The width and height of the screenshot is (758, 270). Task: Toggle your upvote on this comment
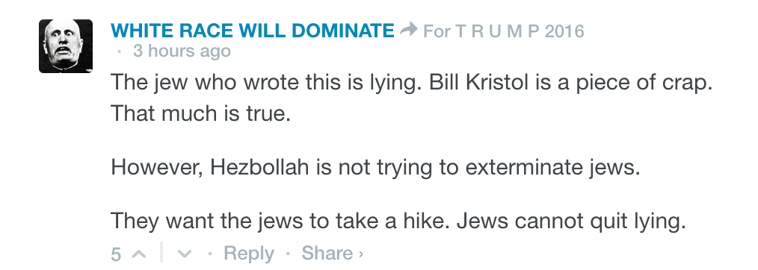pyautogui.click(x=138, y=253)
